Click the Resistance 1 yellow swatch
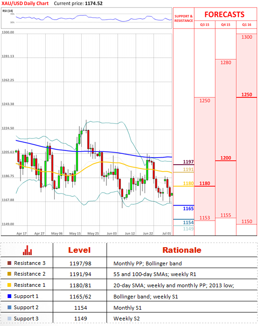This screenshot has height=326, width=259. tap(9, 285)
